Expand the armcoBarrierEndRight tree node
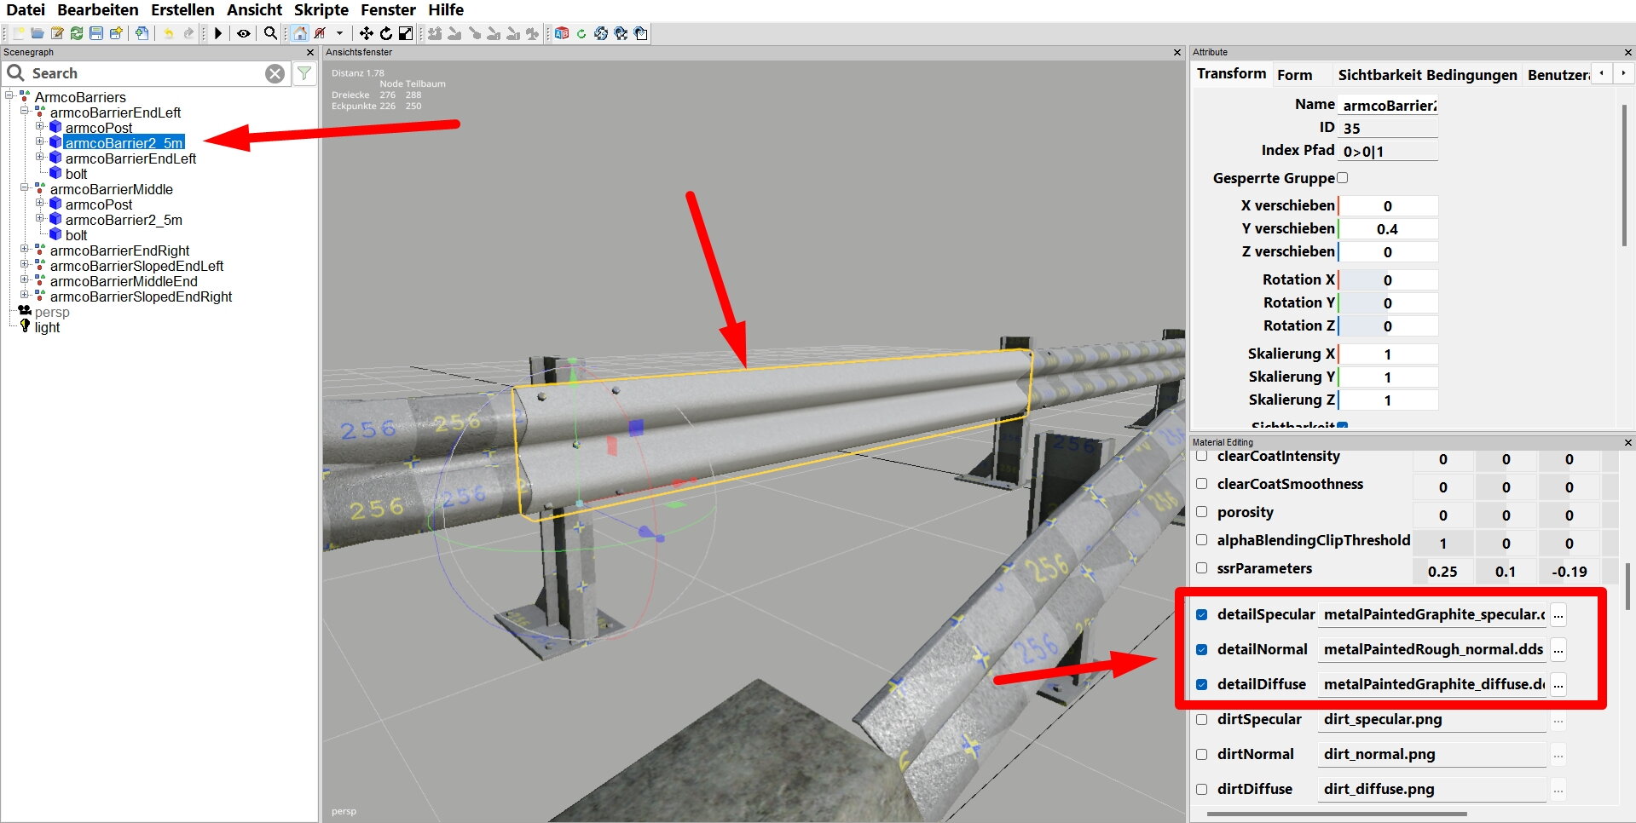Image resolution: width=1636 pixels, height=823 pixels. click(x=25, y=250)
